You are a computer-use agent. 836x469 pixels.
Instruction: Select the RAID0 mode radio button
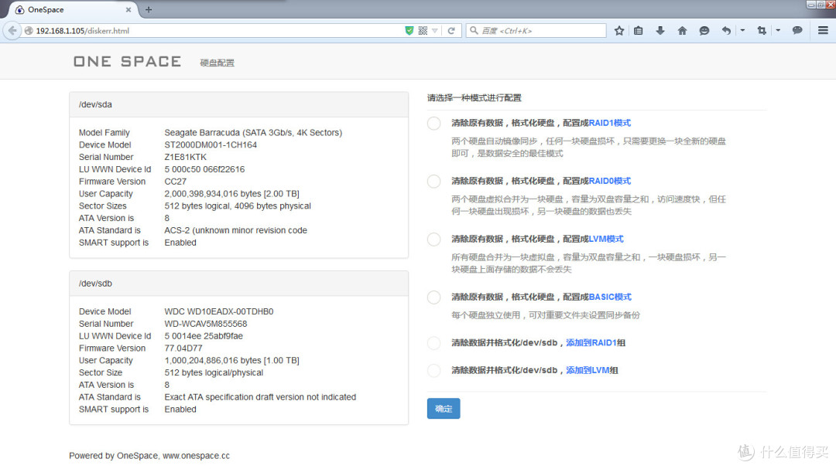pos(434,182)
